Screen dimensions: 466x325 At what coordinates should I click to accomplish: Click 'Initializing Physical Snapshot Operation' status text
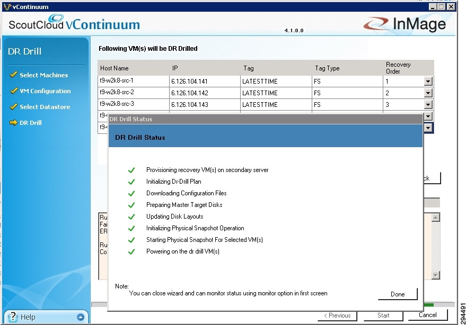click(x=195, y=228)
